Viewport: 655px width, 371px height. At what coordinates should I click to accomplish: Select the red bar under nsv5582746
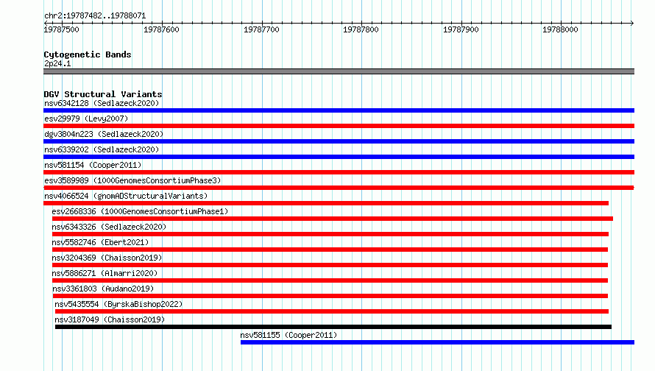(x=330, y=250)
